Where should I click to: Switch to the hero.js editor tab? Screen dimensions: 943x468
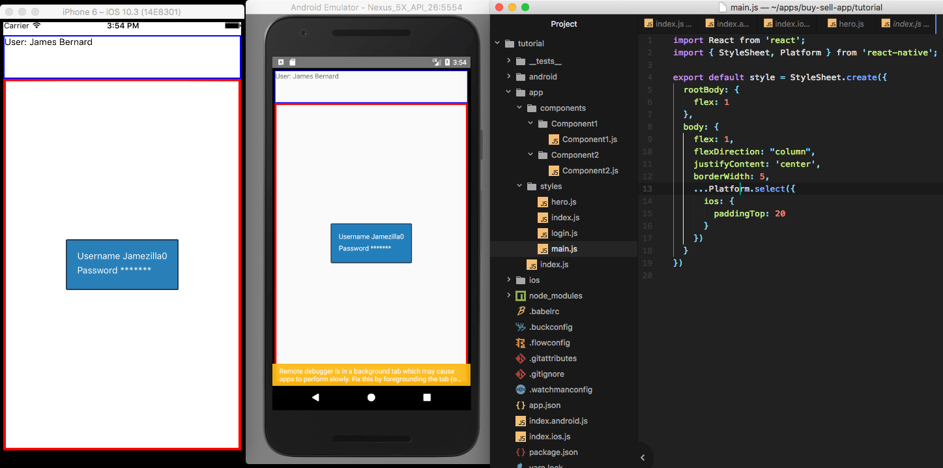pos(845,23)
